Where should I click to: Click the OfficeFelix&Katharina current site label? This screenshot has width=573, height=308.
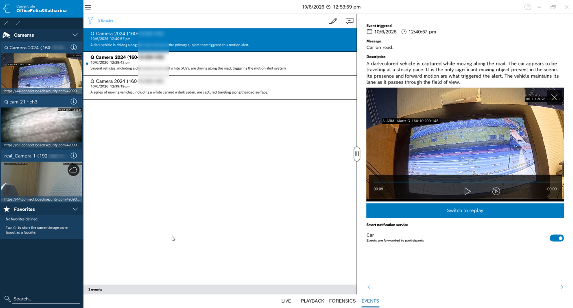coord(41,11)
